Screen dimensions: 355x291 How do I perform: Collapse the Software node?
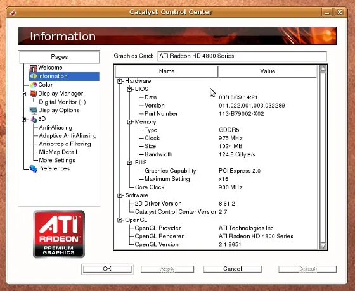(x=120, y=195)
